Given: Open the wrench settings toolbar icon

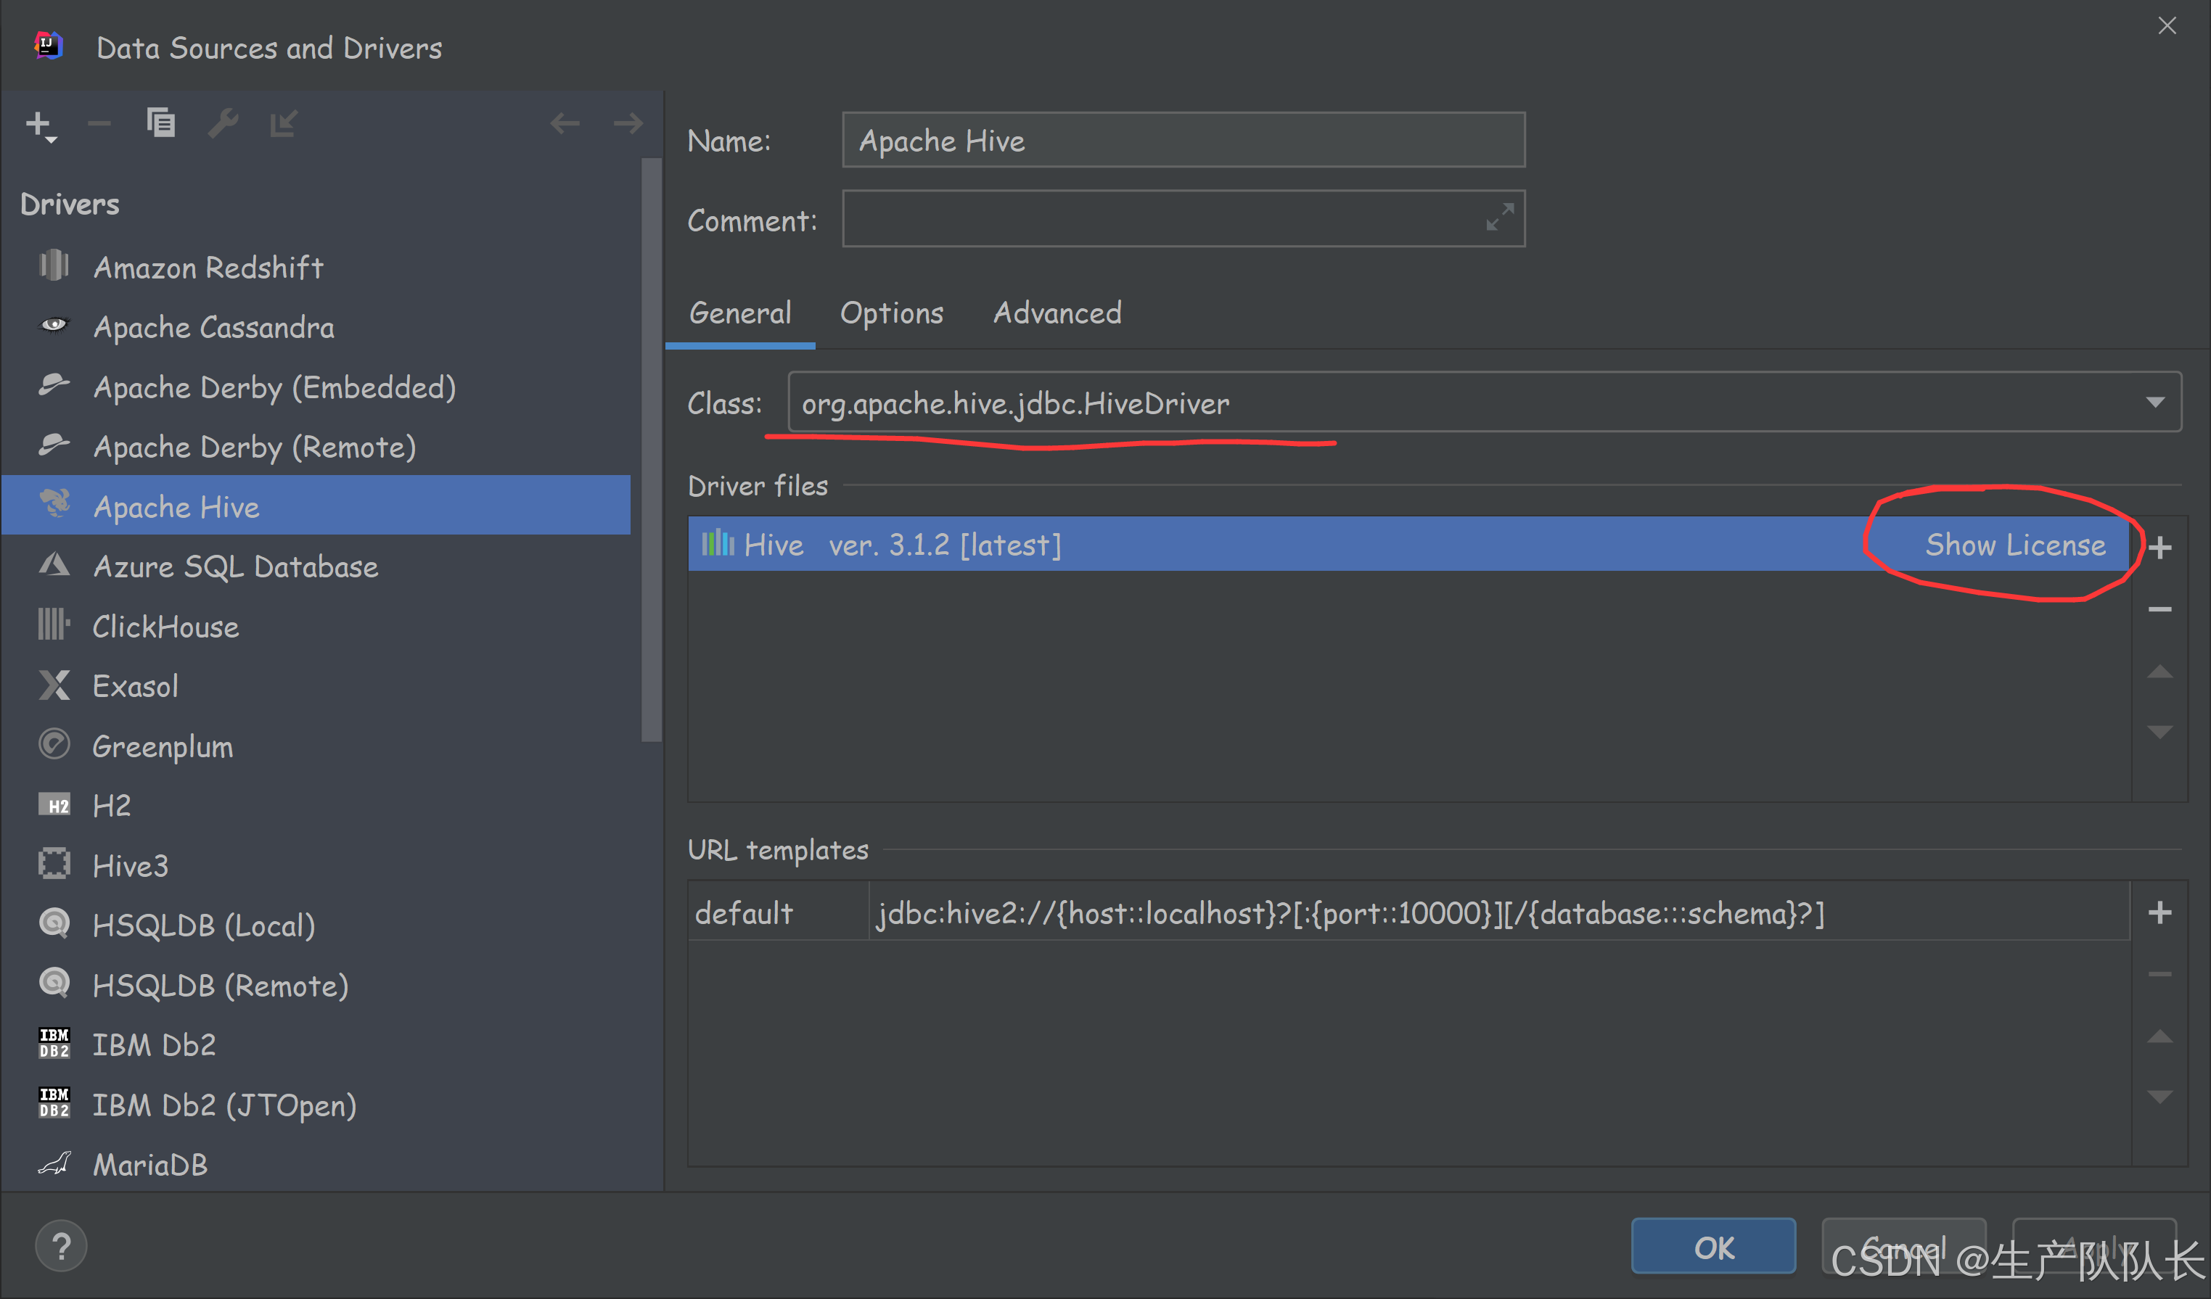Looking at the screenshot, I should pos(223,124).
